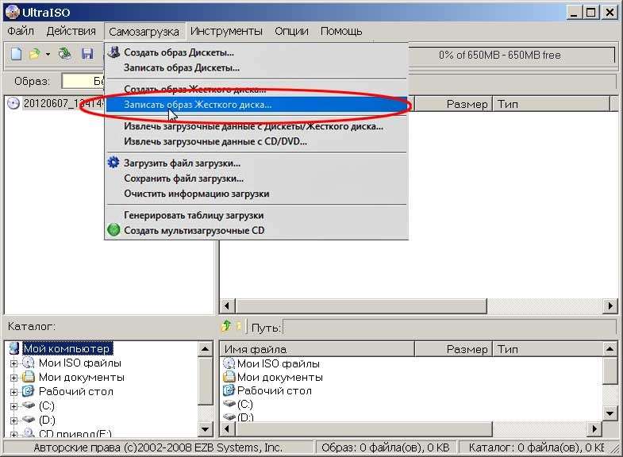
Task: Select Мои документы in catalog tree
Action: coord(82,377)
